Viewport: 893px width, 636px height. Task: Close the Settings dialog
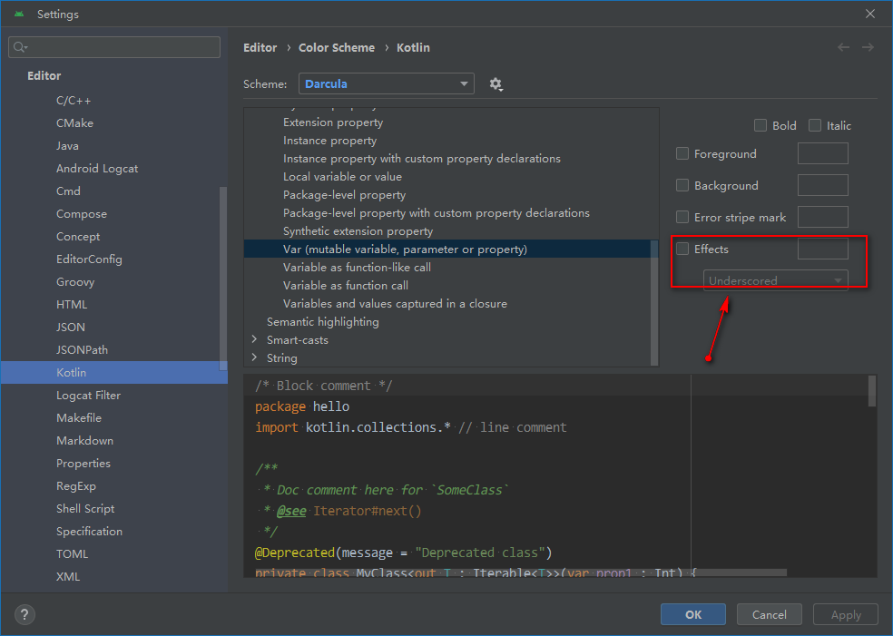[x=869, y=14]
